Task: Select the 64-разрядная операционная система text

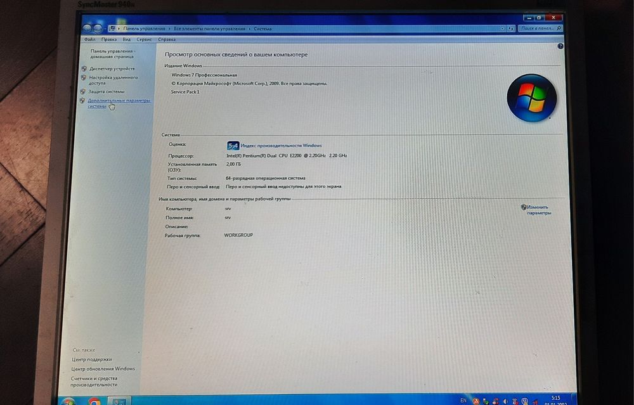Action: click(x=266, y=178)
